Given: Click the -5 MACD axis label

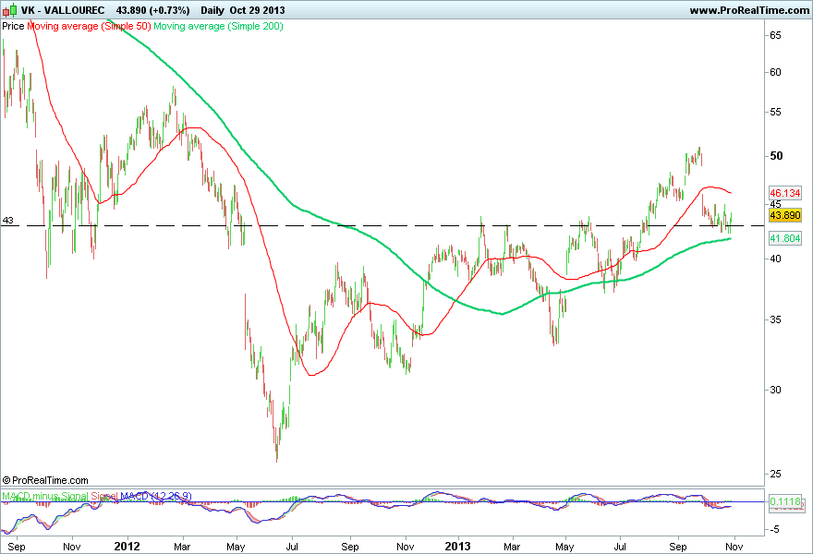Looking at the screenshot, I should (773, 530).
